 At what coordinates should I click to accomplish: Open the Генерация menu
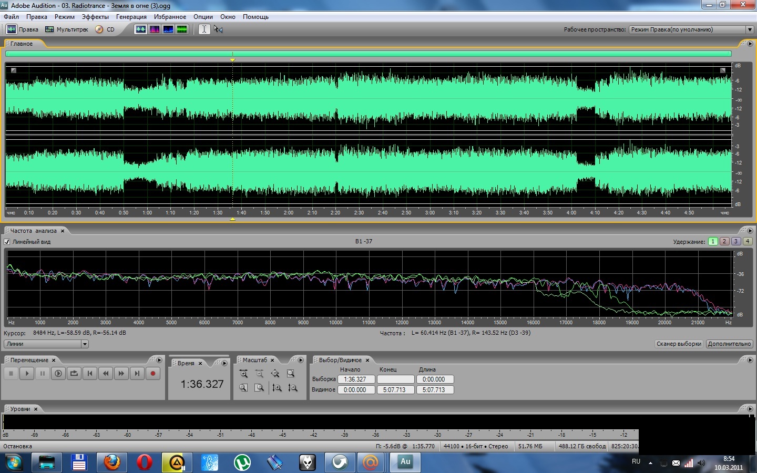[x=131, y=17]
